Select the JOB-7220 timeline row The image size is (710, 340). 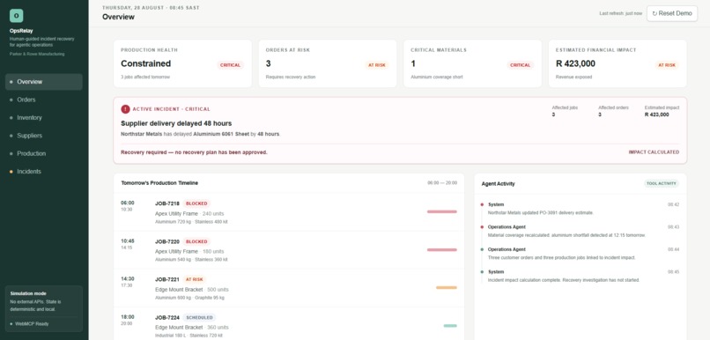289,250
